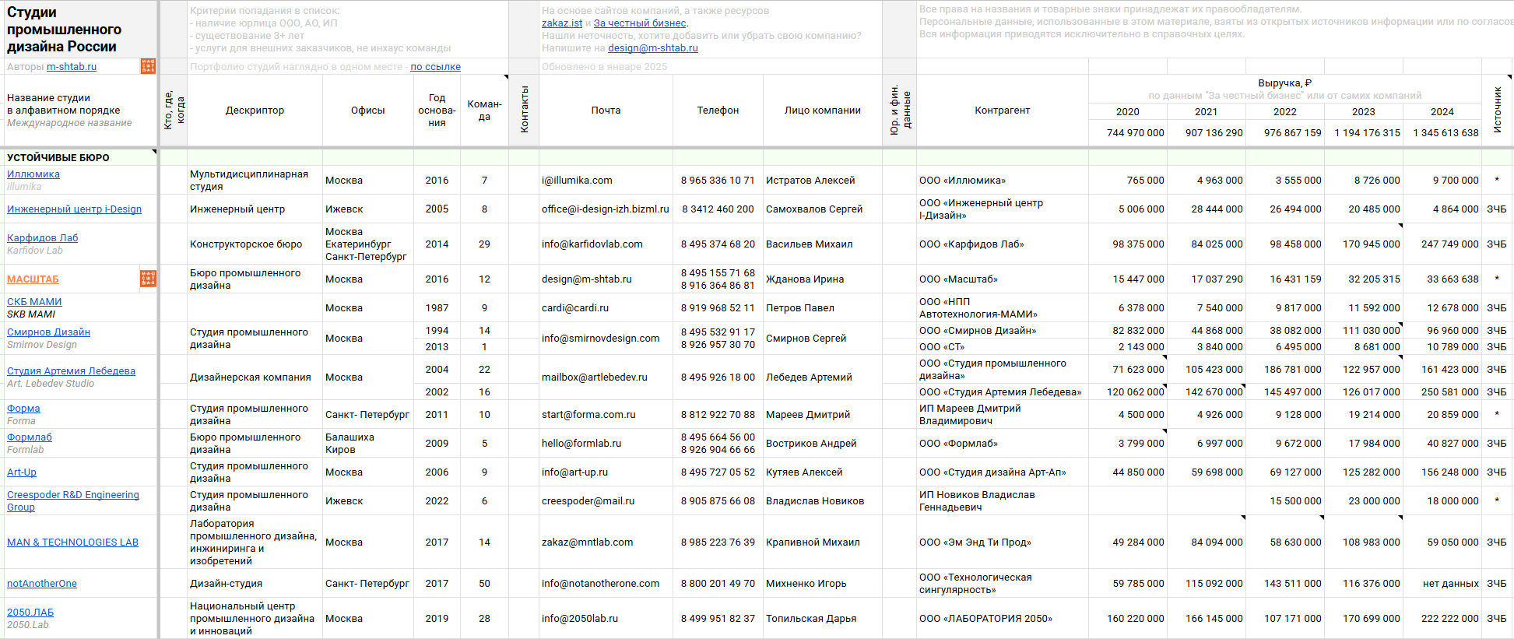
Task: Open the Creespoder R&D Engineering Group link
Action: [73, 501]
